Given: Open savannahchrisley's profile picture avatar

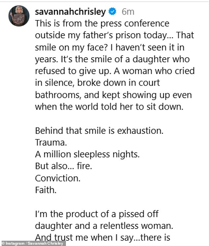Looking at the screenshot, I should point(19,16).
